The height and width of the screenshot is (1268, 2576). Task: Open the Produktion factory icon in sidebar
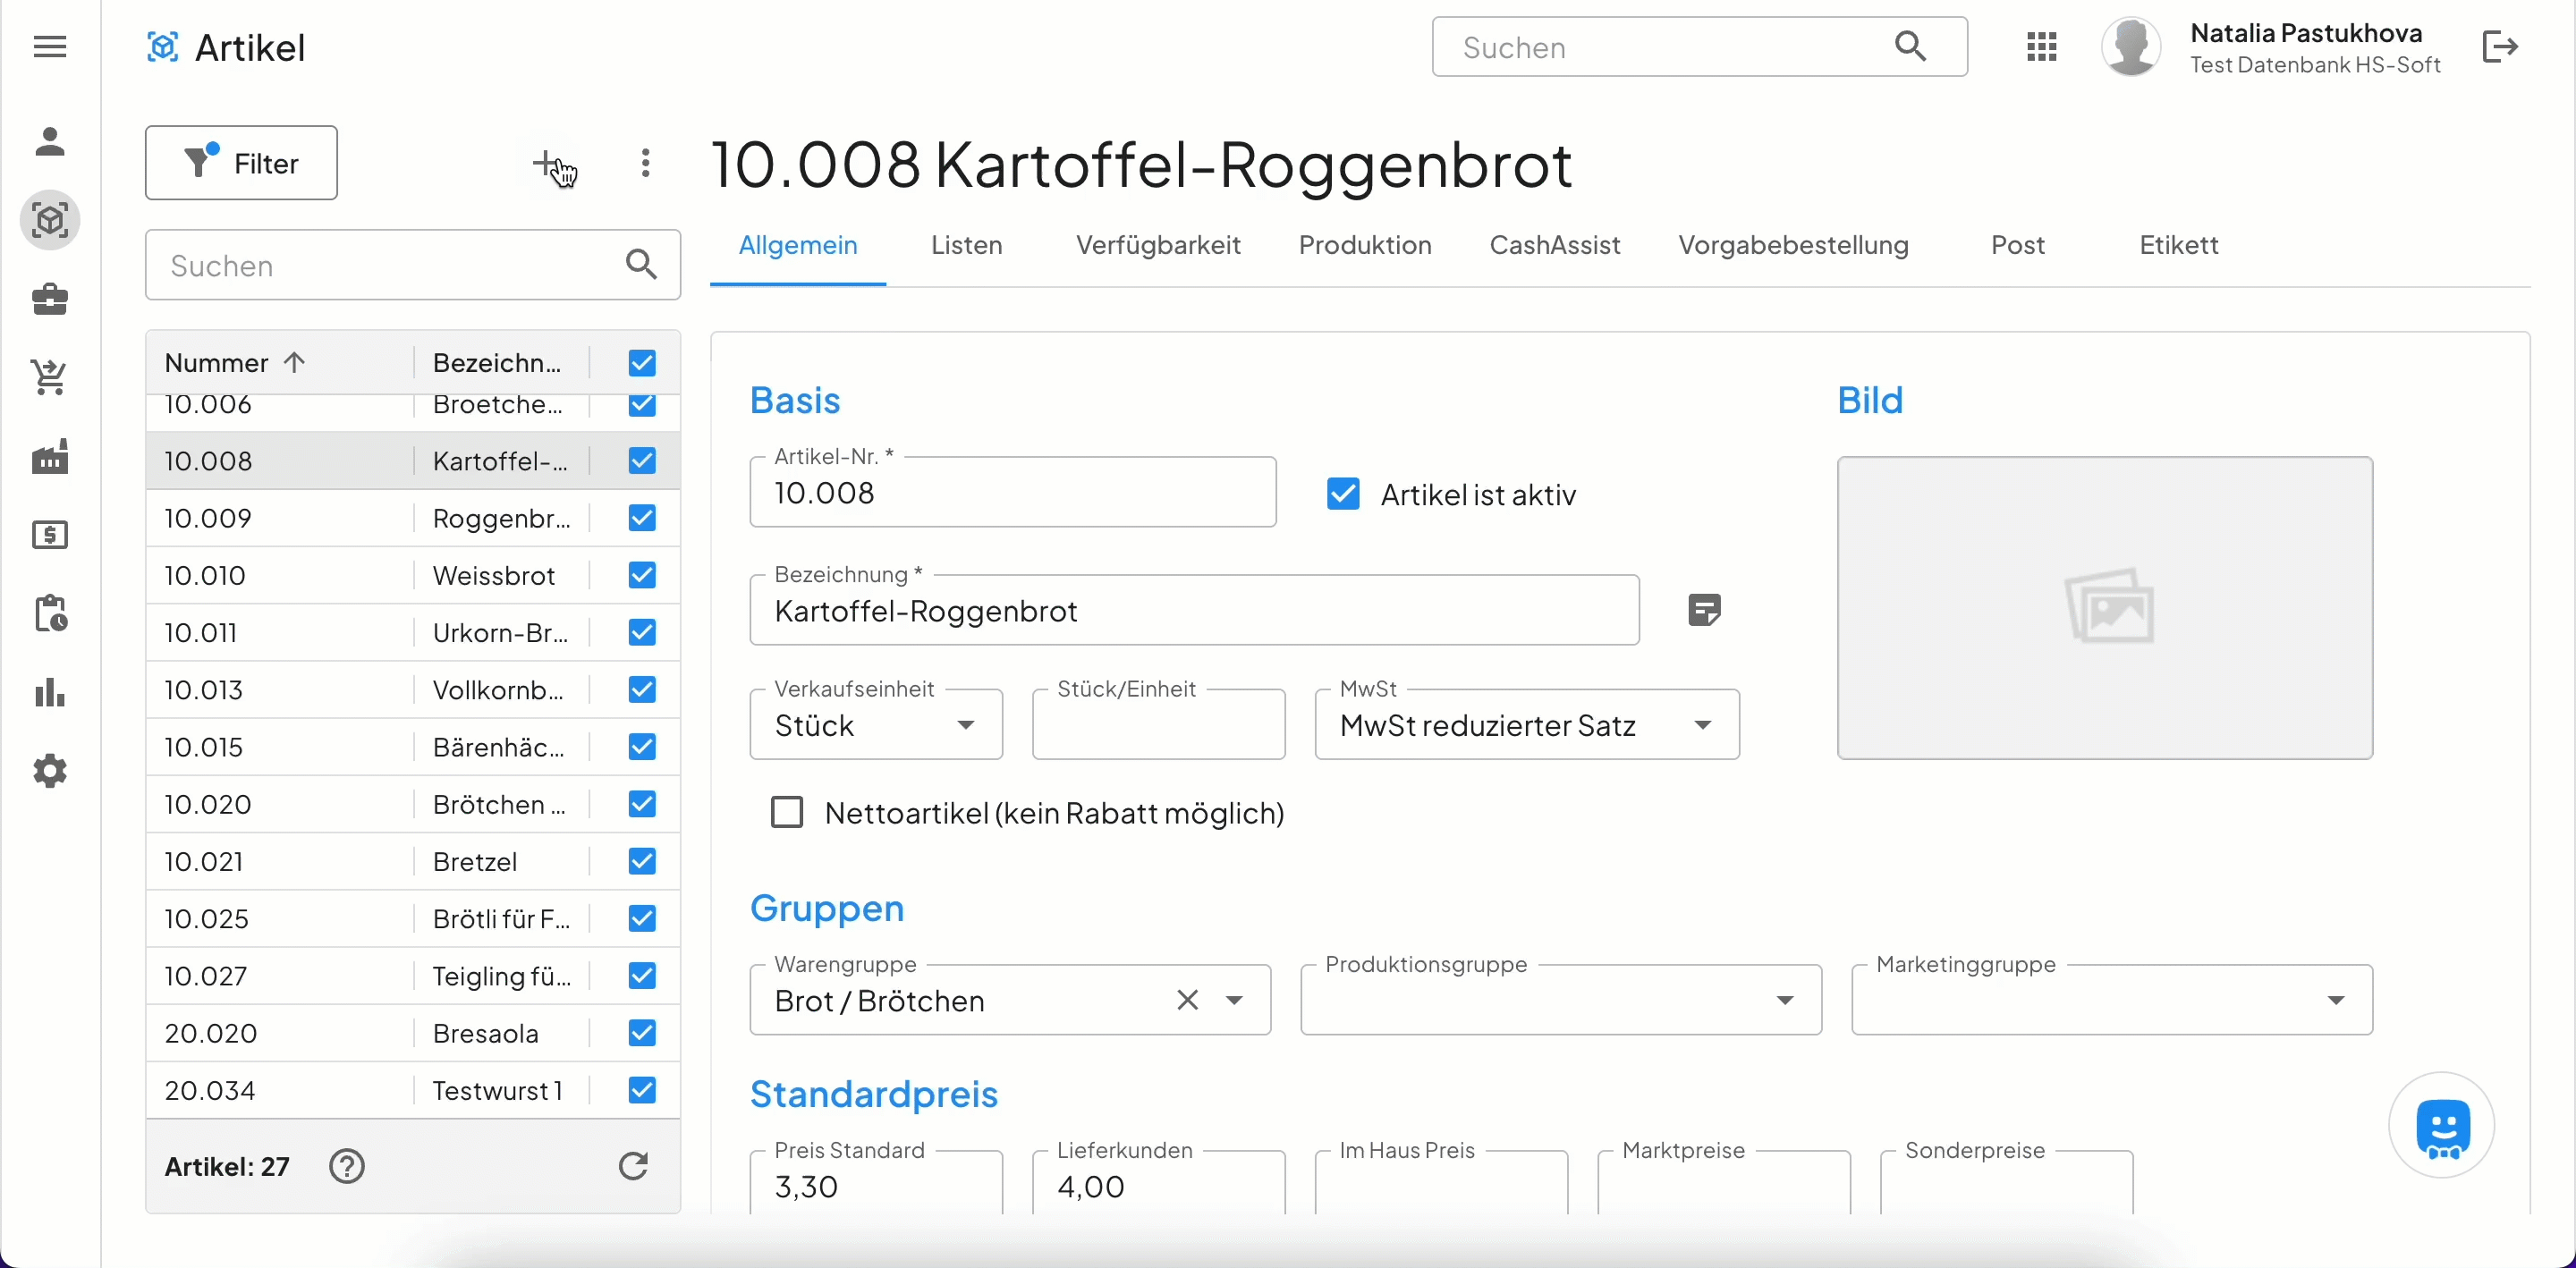tap(49, 456)
